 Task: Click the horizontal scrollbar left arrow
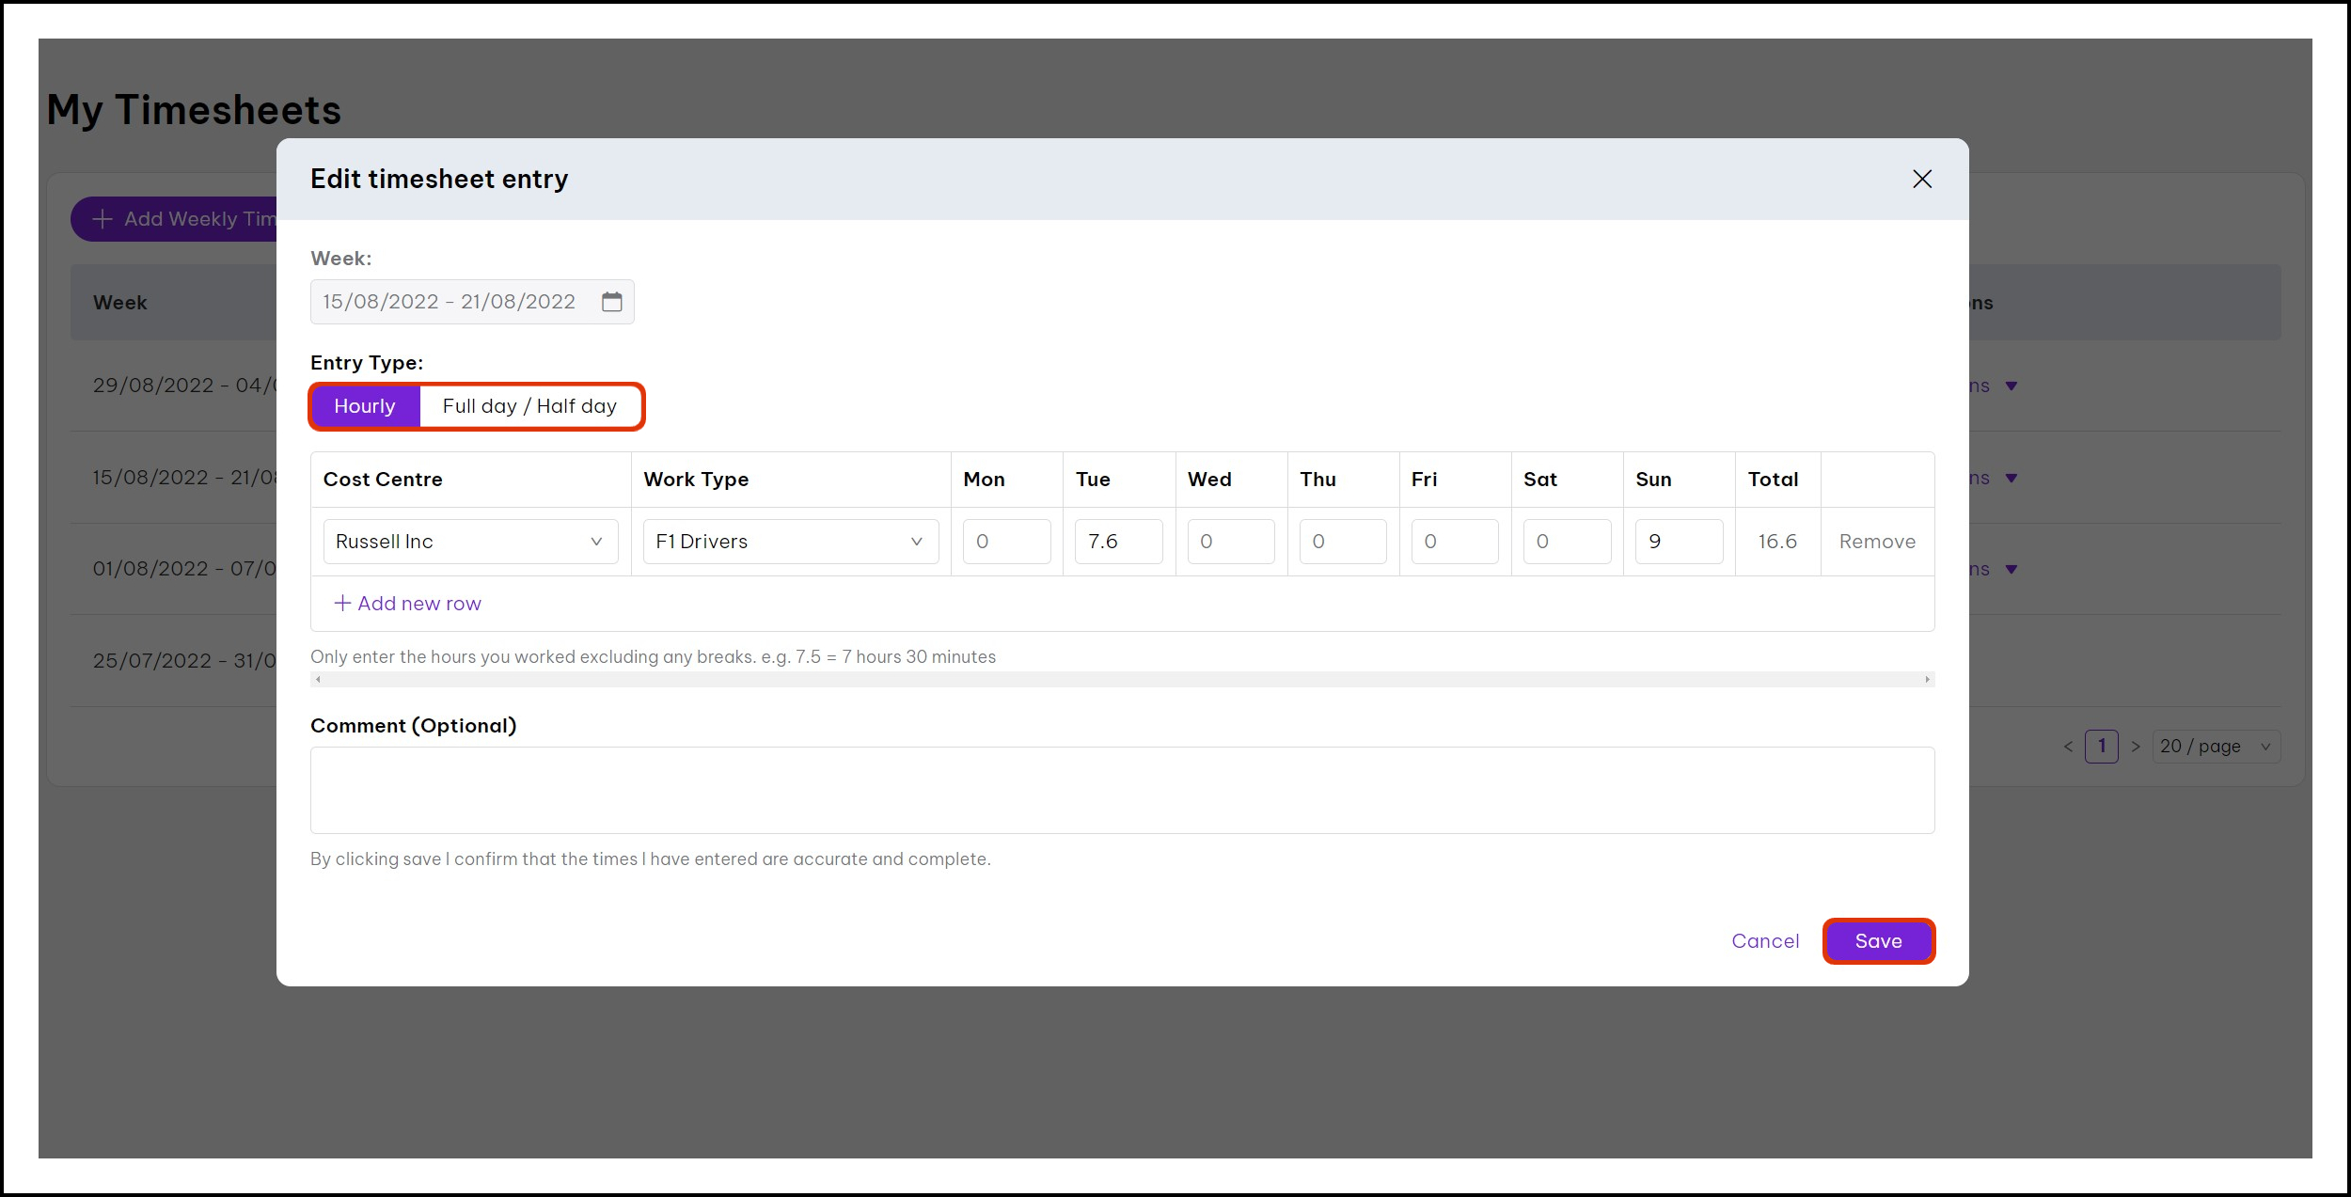[318, 679]
